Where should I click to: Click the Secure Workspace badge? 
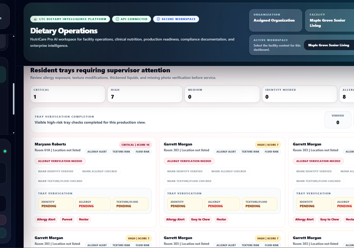click(176, 19)
